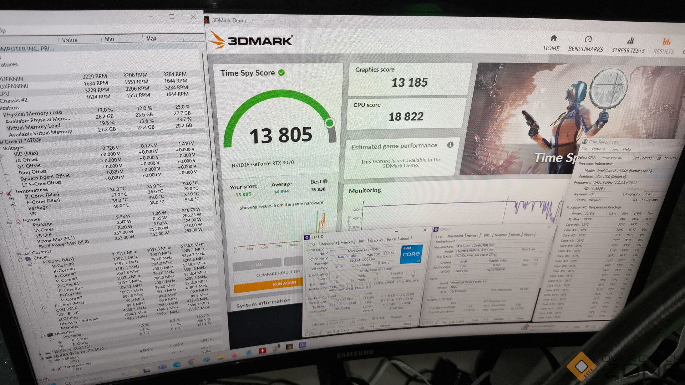This screenshot has height=385, width=685.
Task: Open the Bench tab in CPU-Z
Action: pyautogui.click(x=391, y=240)
